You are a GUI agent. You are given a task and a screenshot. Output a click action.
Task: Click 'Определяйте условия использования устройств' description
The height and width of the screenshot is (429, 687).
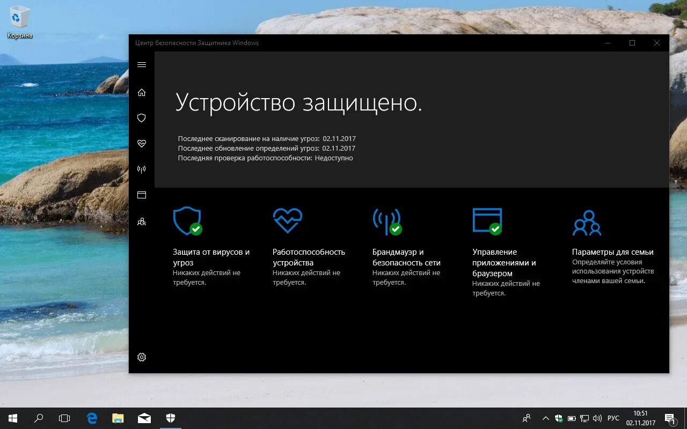pos(613,271)
